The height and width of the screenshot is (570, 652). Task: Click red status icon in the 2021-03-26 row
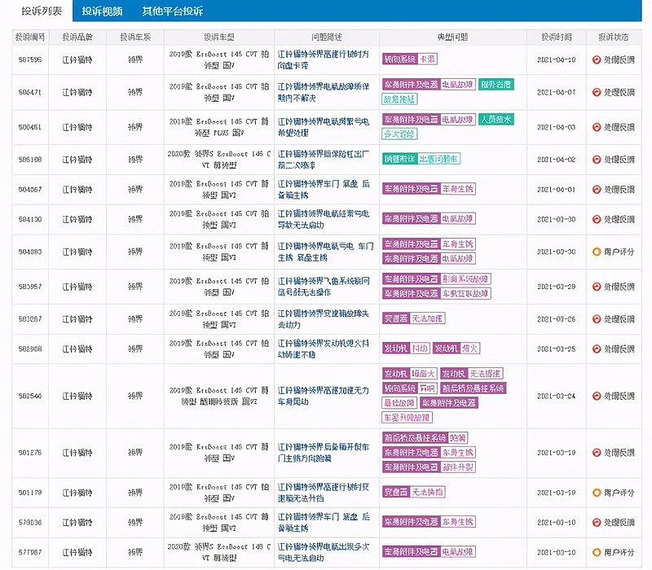point(596,318)
